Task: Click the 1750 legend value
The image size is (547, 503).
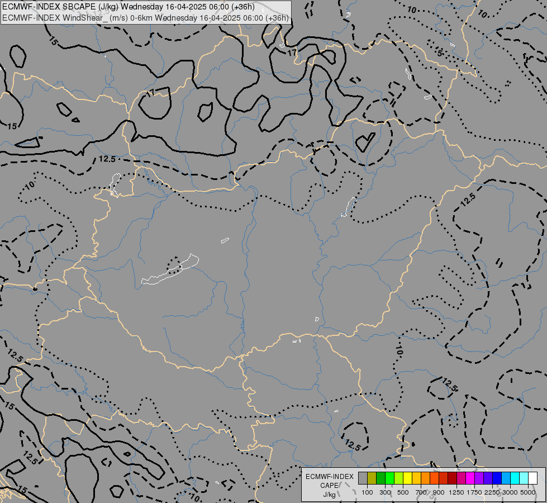Action: pos(474,492)
